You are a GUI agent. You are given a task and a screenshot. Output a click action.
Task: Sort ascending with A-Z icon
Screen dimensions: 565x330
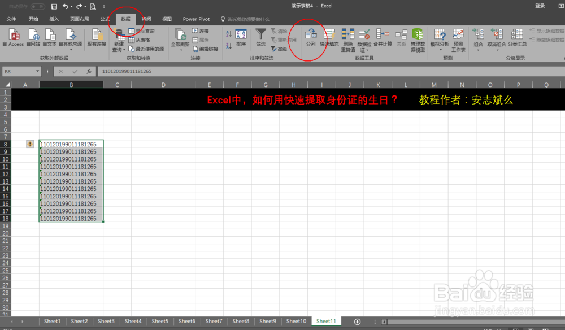coord(229,34)
